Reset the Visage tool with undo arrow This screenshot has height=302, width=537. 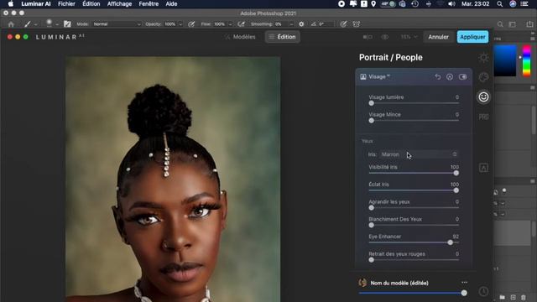coord(438,76)
